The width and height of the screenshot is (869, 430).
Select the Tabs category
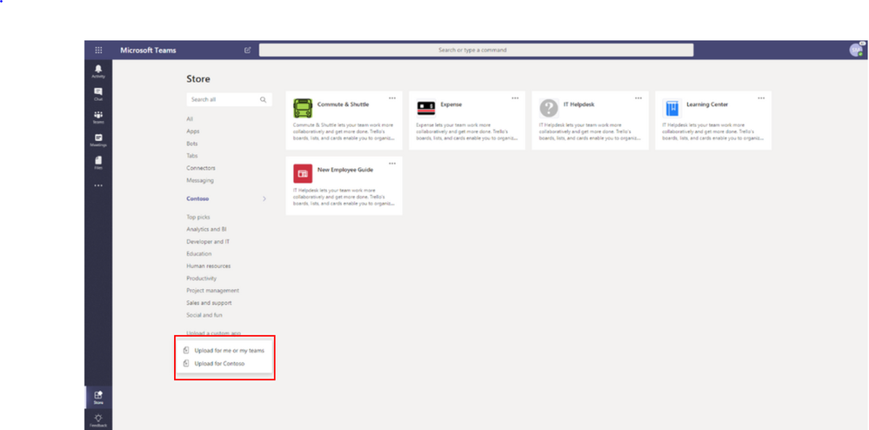coord(191,156)
